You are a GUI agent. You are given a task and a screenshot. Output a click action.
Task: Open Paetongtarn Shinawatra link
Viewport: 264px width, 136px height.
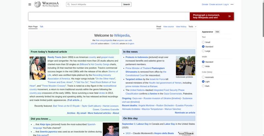tap(145, 70)
